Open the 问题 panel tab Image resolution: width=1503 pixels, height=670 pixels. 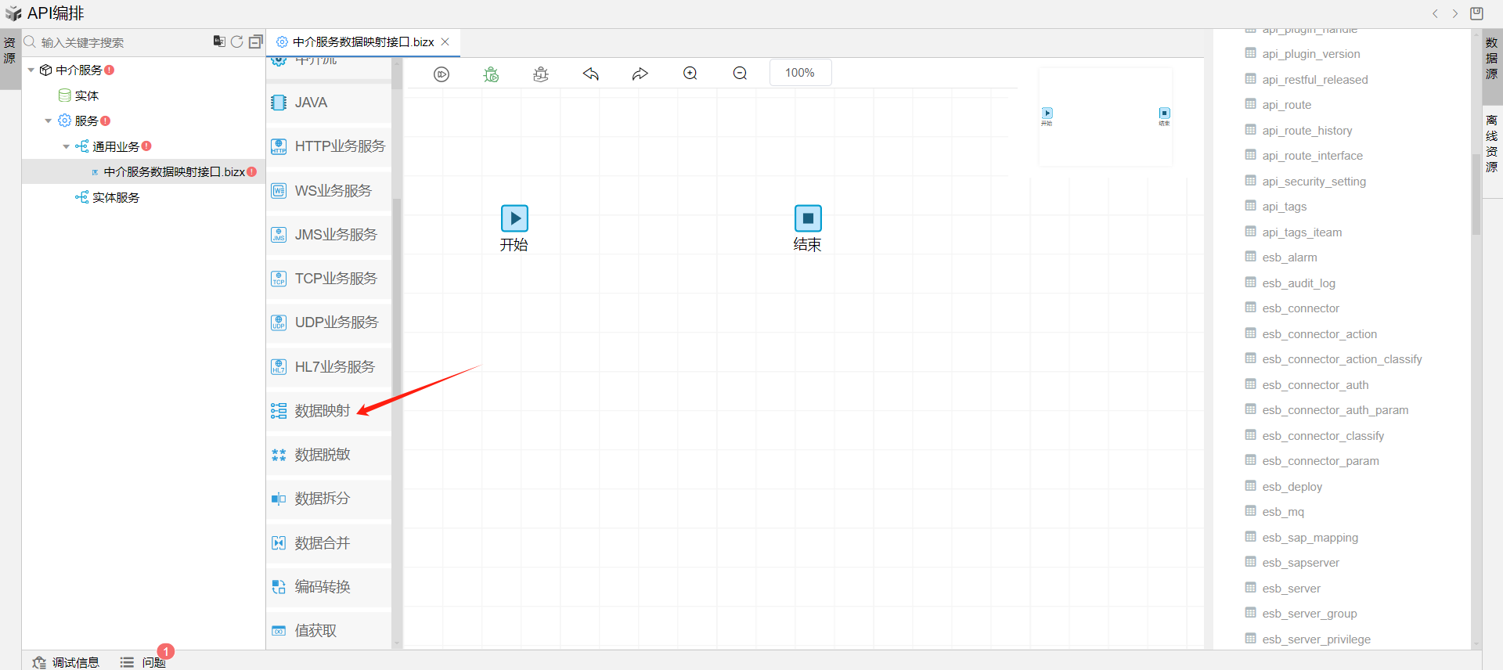click(145, 662)
